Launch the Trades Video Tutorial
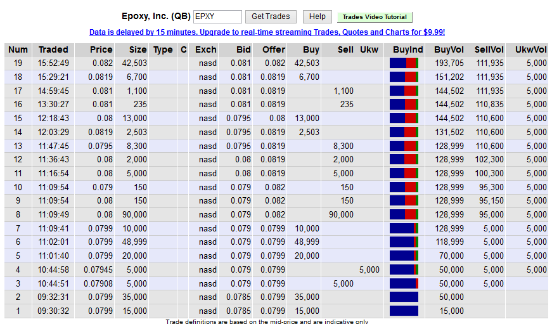Viewport: 552px width, 324px height. 375,17
